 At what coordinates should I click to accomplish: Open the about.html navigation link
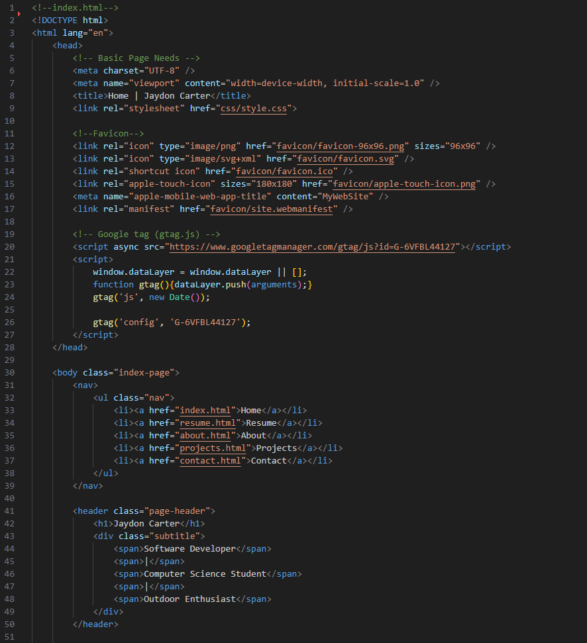205,435
